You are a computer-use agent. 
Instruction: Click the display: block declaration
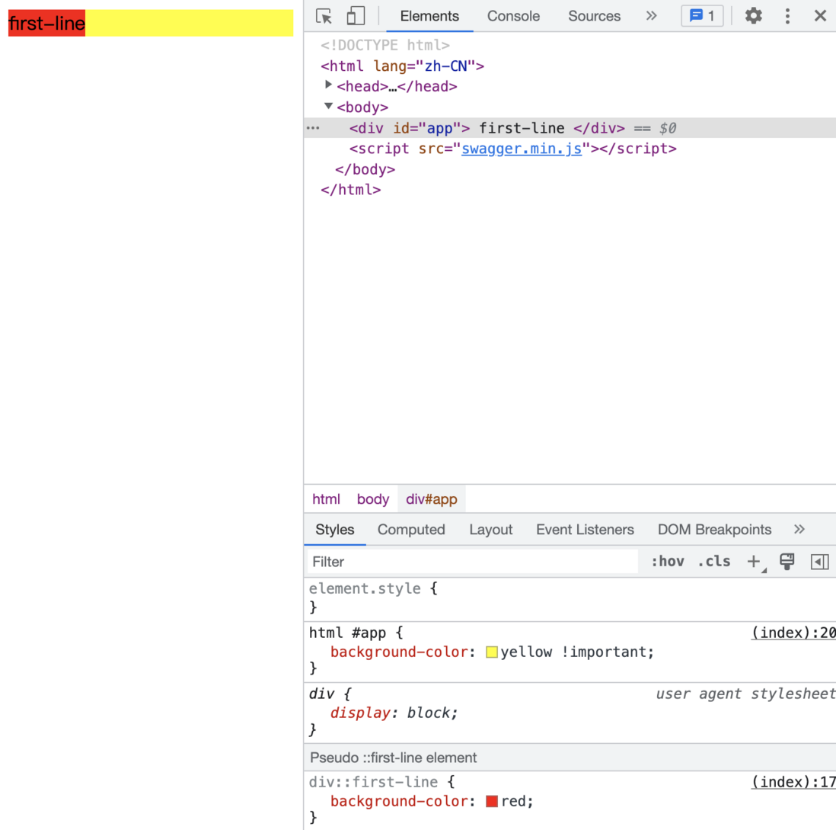pos(394,713)
